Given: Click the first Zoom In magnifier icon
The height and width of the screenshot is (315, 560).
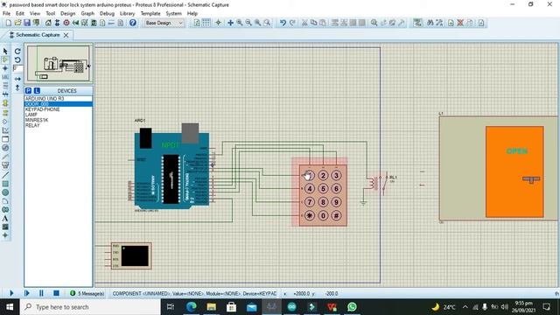Looking at the screenshot, I should tap(239, 23).
